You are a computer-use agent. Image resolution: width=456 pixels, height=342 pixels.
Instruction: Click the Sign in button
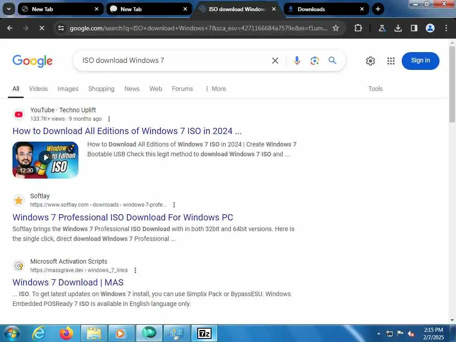[420, 61]
